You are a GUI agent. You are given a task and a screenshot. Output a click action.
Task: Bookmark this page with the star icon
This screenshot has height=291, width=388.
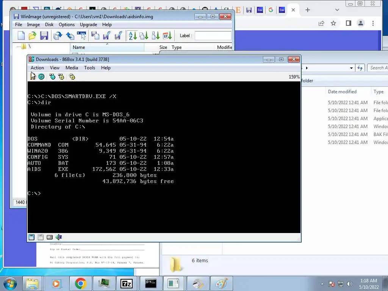(x=333, y=23)
